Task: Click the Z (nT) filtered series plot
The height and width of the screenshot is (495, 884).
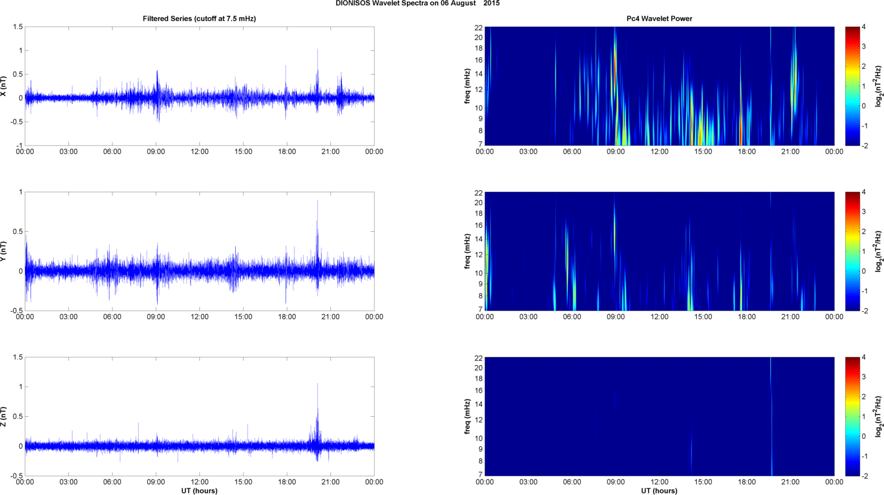Action: [x=199, y=416]
